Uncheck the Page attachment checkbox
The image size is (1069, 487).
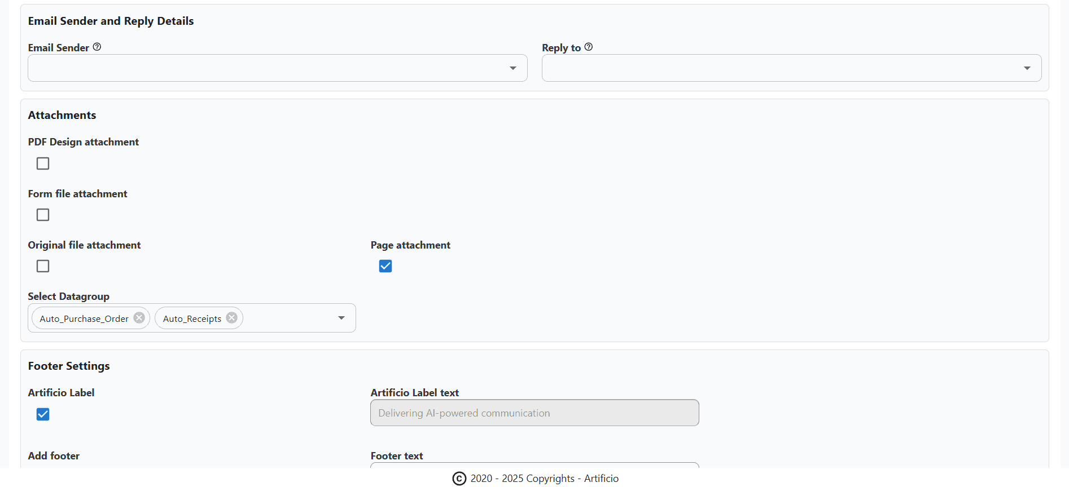click(385, 266)
